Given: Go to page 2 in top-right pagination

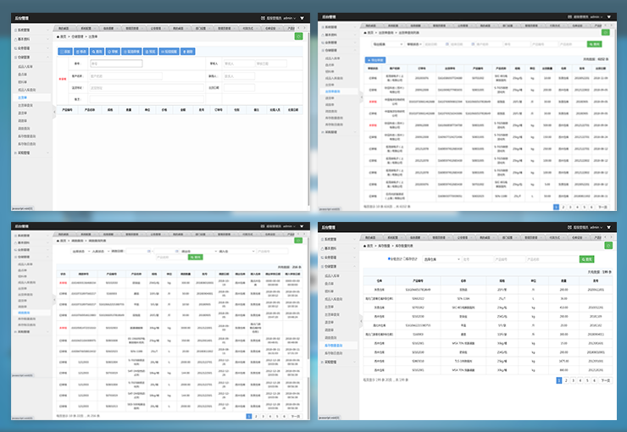Looking at the screenshot, I should tap(564, 206).
